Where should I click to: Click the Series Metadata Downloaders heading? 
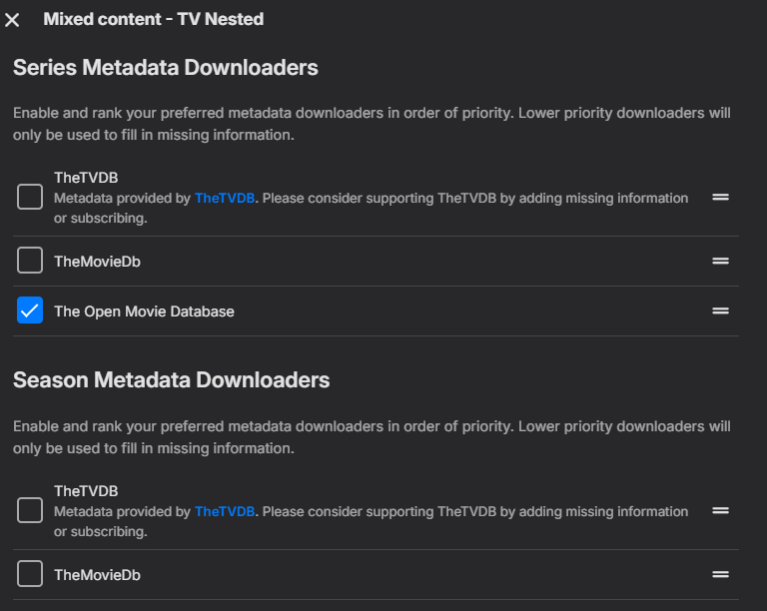[x=166, y=68]
